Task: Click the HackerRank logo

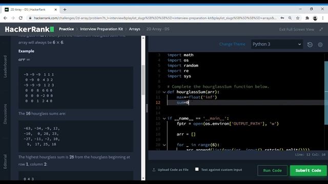Action: [x=29, y=29]
